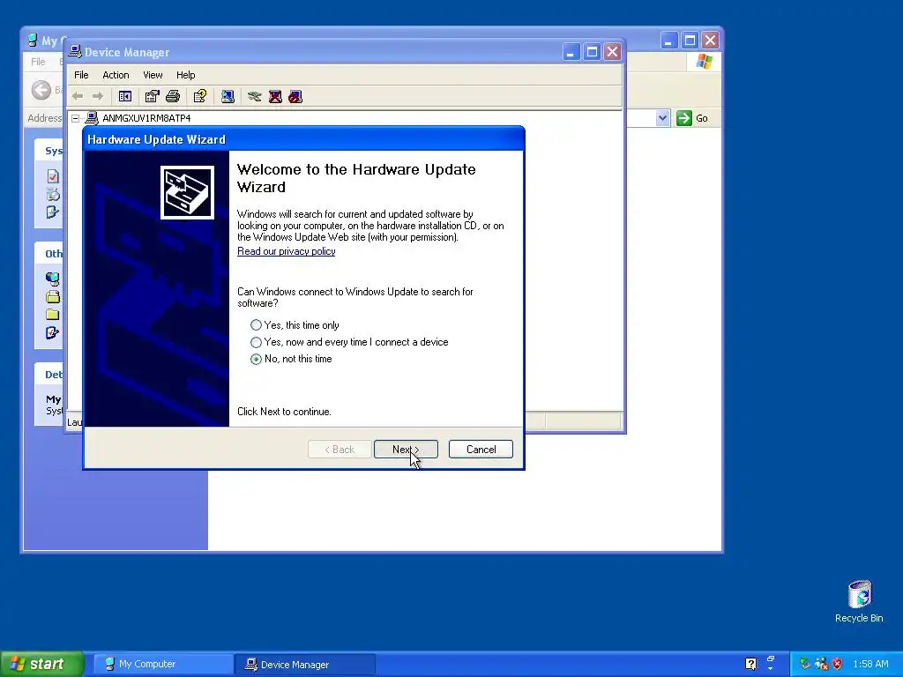Click Safely Remove Hardware tray icon
This screenshot has width=903, height=677.
(x=805, y=664)
